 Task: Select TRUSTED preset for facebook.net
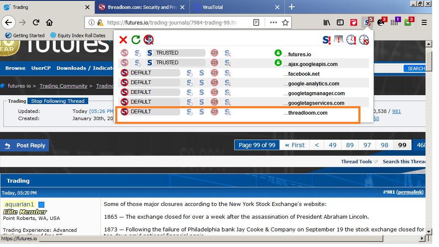pos(202,73)
